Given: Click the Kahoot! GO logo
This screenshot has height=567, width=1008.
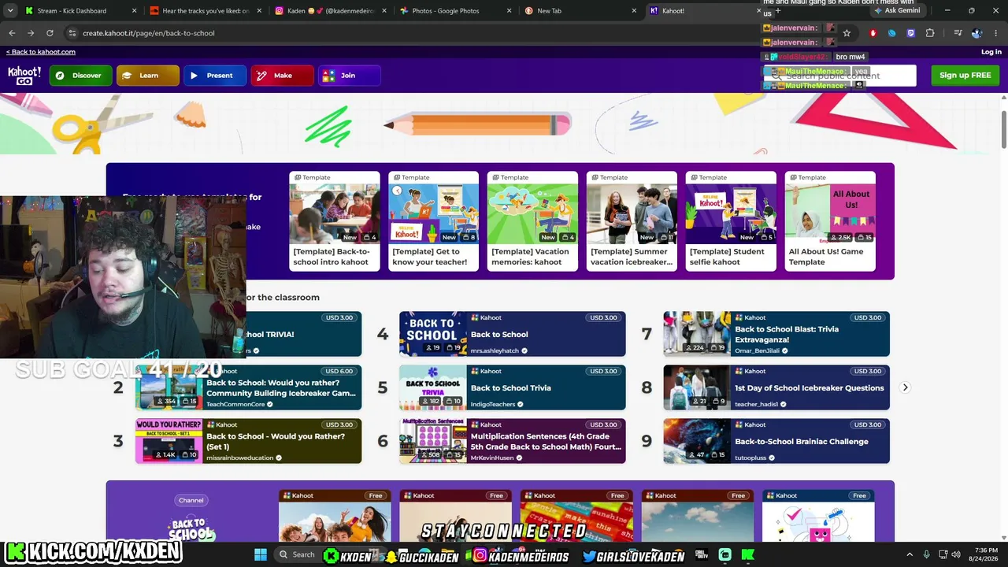Looking at the screenshot, I should 24,76.
